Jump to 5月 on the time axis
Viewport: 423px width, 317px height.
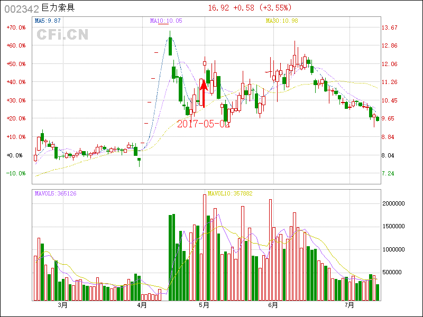(x=205, y=305)
